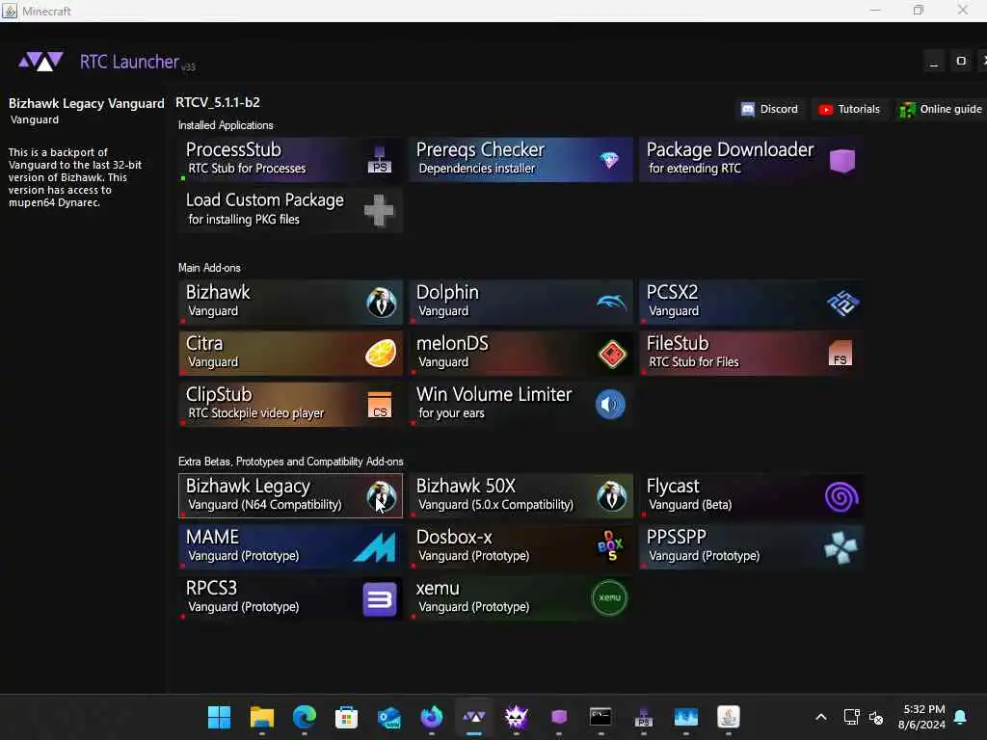Open ClipStub CS icon
The image size is (987, 740).
[380, 405]
